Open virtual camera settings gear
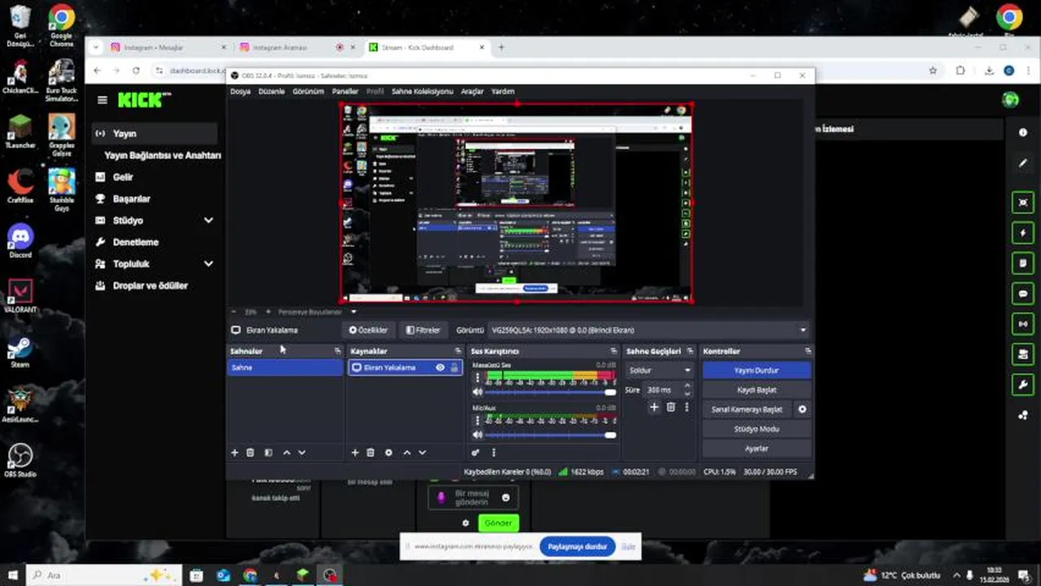The image size is (1041, 586). [x=802, y=409]
